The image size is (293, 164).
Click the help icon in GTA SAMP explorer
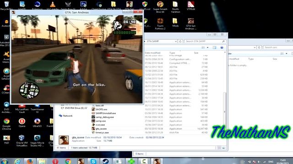click(222, 47)
